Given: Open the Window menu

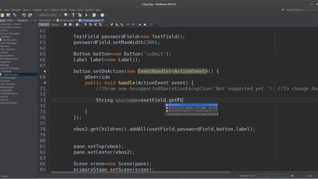Looking at the screenshot, I should 89,10.
